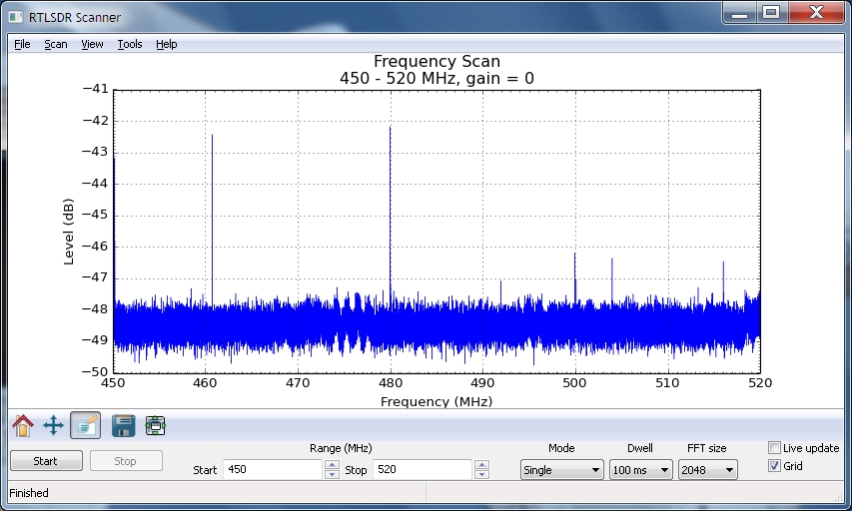Minimize the RTLSDR Scanner window
852x511 pixels.
point(739,13)
